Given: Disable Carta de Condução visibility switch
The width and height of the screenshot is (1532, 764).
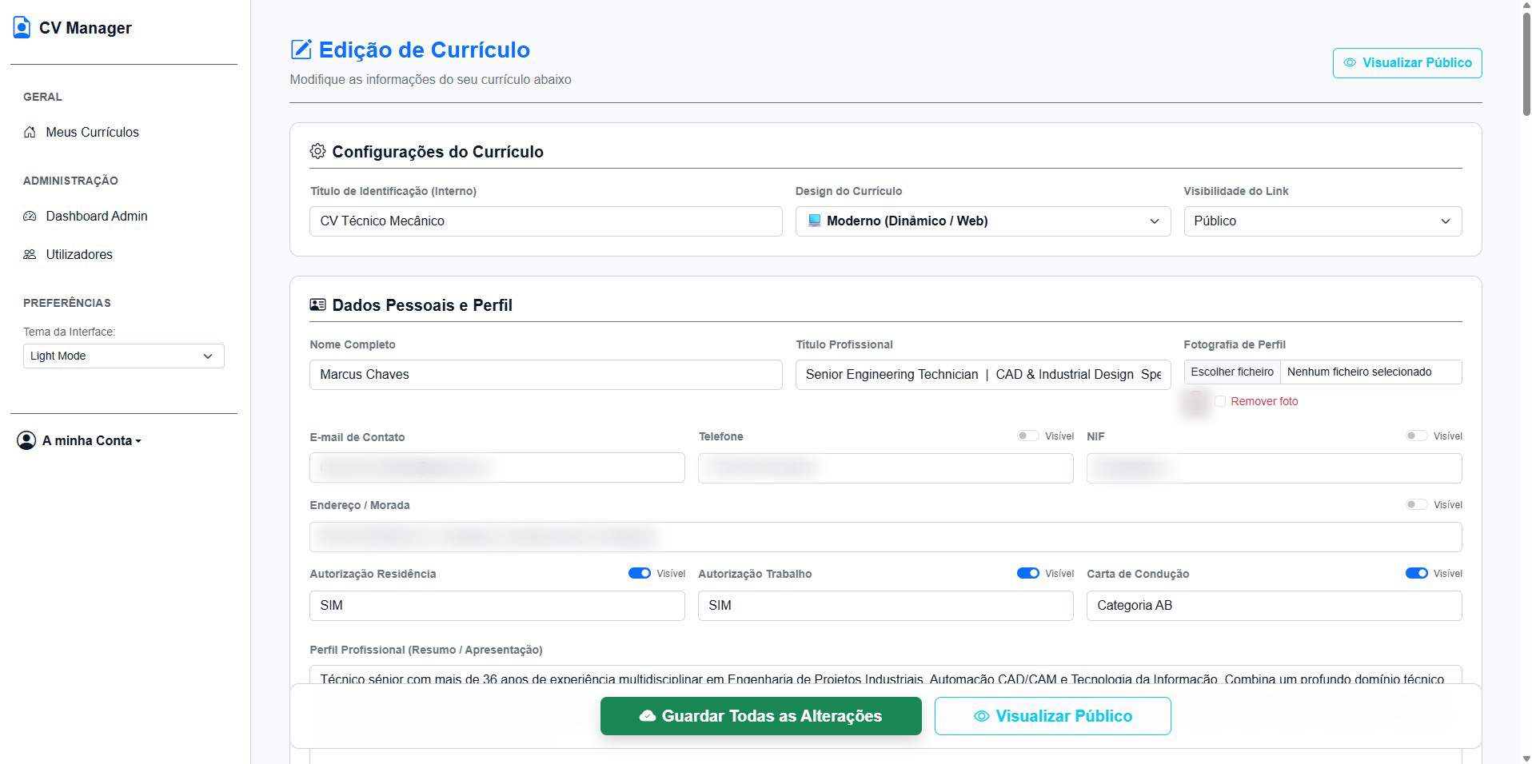Looking at the screenshot, I should coord(1417,574).
